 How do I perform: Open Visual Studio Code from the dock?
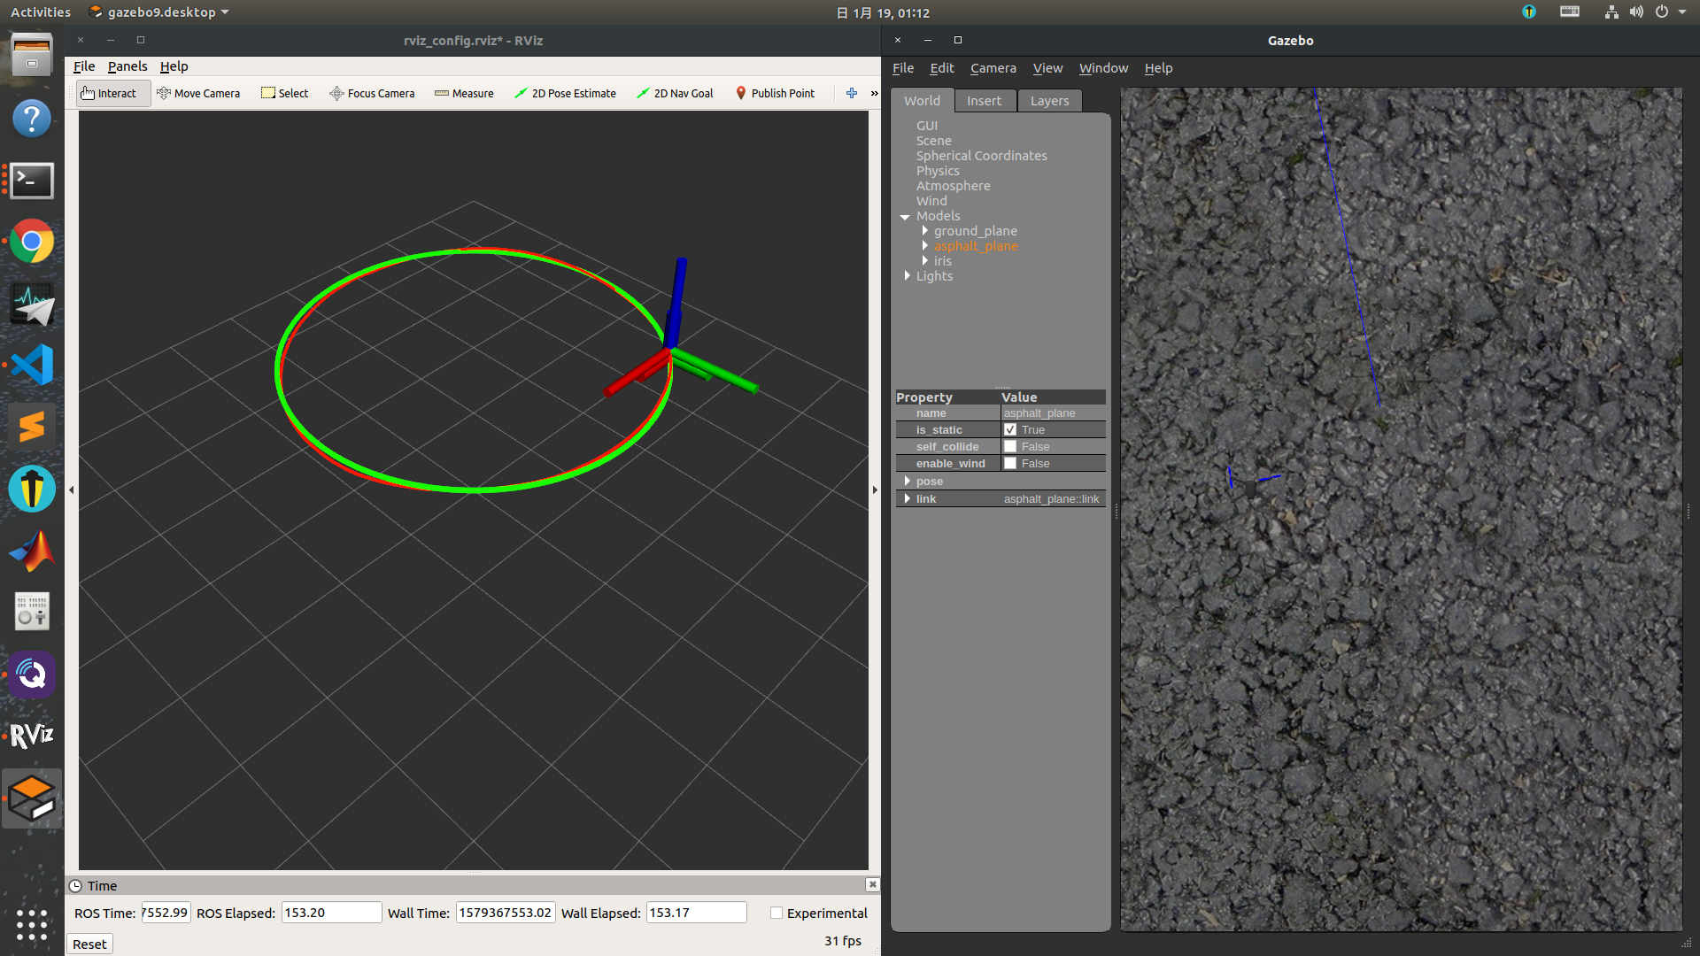coord(32,365)
